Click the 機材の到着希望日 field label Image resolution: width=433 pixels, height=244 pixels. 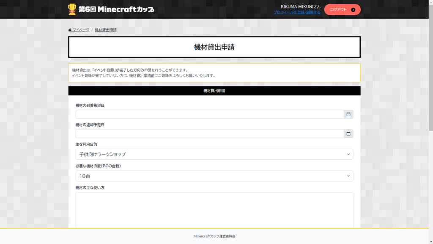point(90,105)
